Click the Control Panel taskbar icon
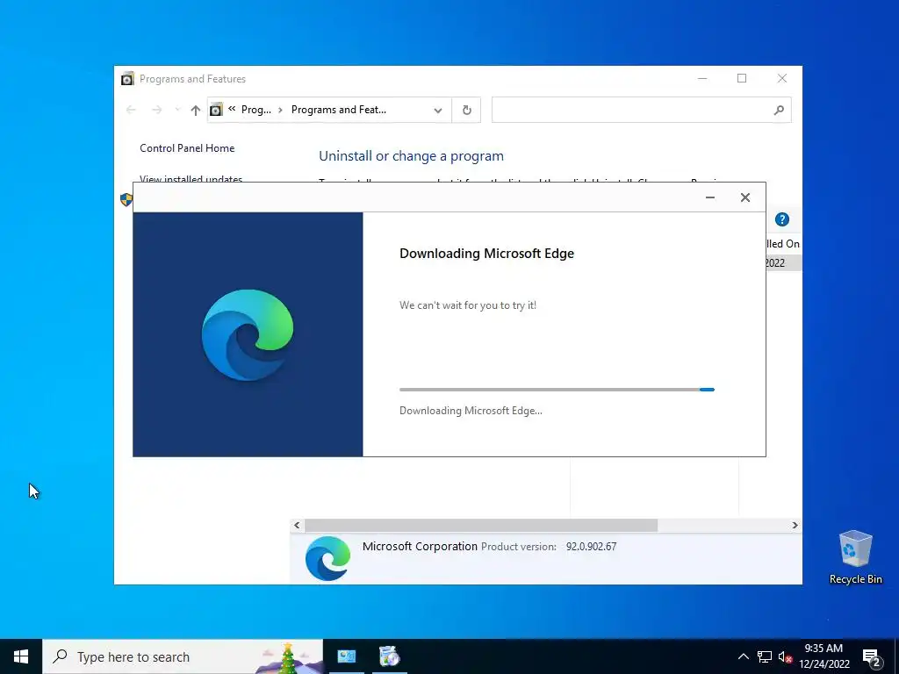The image size is (899, 674). [x=346, y=656]
